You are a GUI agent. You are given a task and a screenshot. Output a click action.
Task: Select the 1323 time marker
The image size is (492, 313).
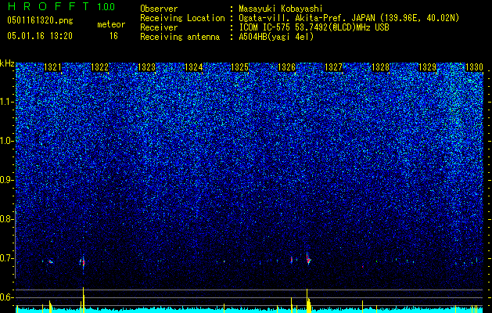[x=146, y=67]
